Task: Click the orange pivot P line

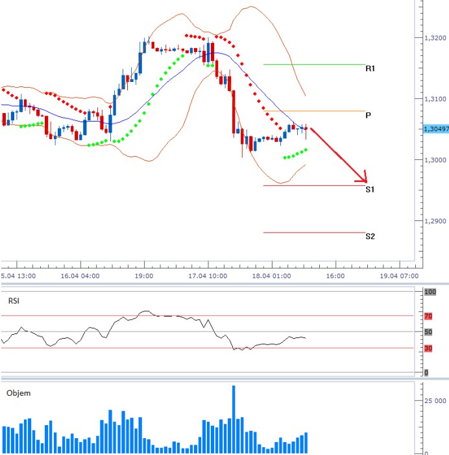Action: click(314, 111)
